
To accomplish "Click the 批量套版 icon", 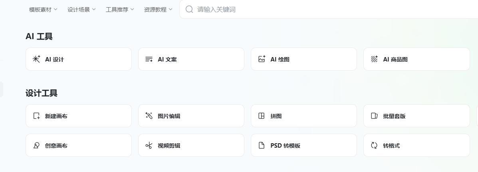I will (x=374, y=116).
